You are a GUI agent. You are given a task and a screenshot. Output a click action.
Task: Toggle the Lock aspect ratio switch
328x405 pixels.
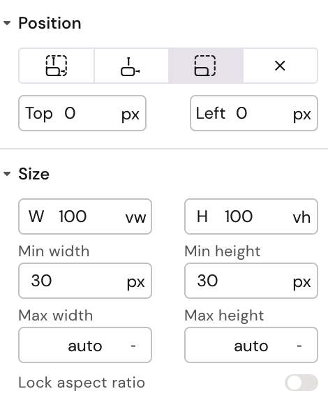click(x=301, y=383)
